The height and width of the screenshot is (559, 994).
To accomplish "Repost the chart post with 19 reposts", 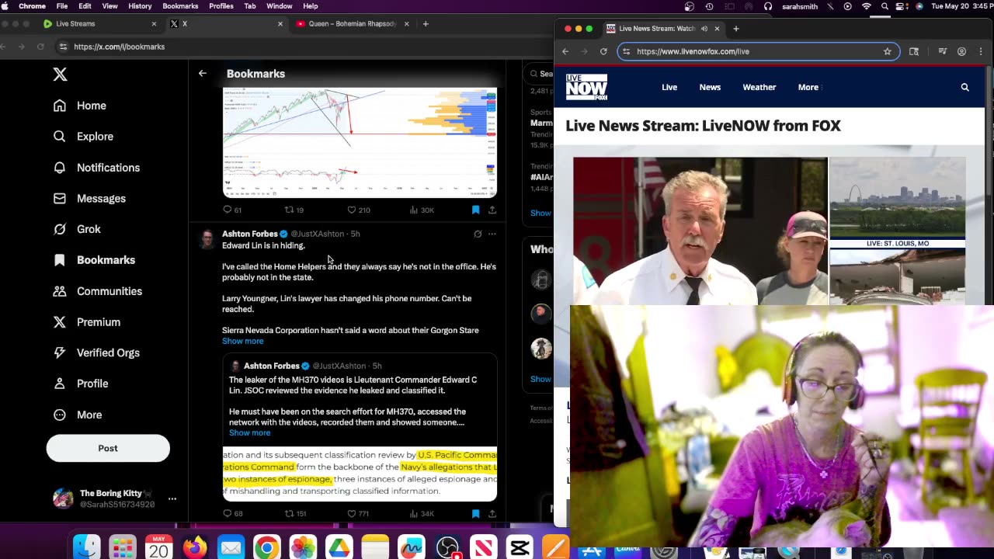I will tap(294, 210).
